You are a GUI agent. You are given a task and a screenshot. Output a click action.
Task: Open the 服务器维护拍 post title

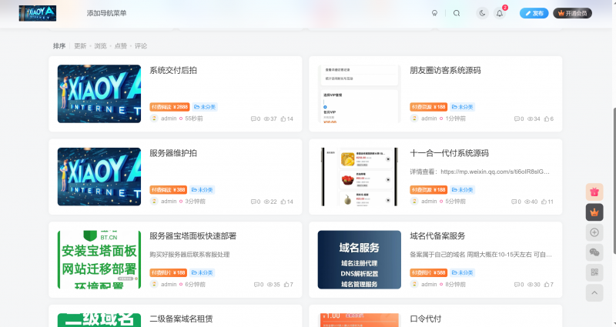click(173, 153)
